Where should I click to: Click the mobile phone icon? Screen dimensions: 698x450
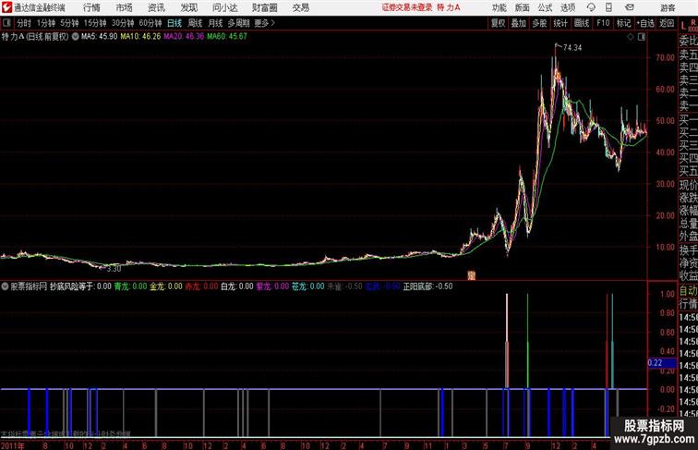[x=608, y=7]
